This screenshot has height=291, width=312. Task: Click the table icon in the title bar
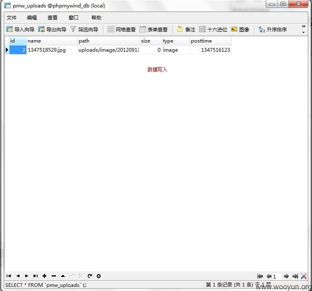point(7,5)
